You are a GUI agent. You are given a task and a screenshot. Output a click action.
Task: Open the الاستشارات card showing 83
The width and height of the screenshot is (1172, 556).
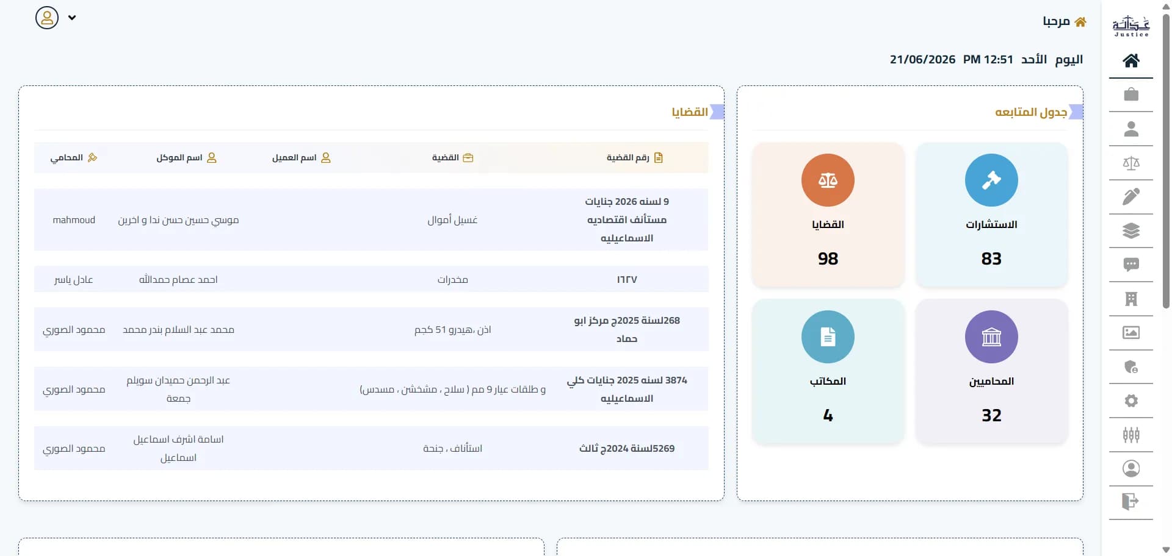[991, 215]
